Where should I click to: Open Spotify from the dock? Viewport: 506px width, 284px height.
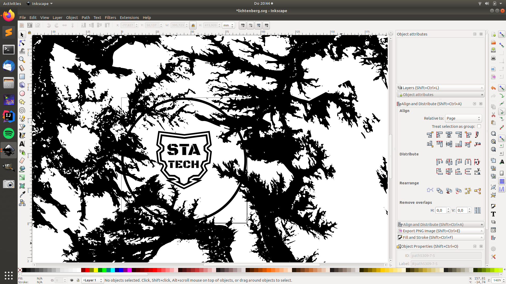click(x=8, y=133)
